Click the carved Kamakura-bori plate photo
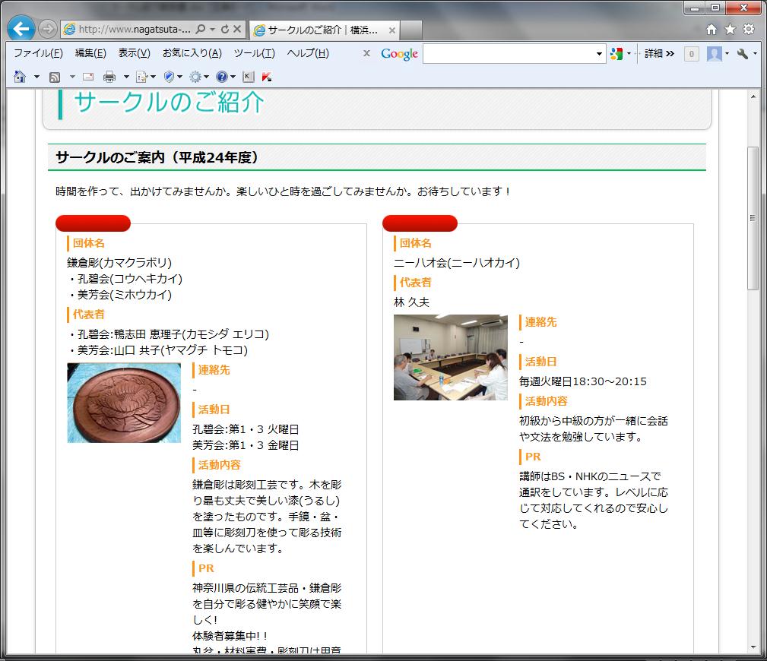Image resolution: width=767 pixels, height=661 pixels. coord(124,403)
